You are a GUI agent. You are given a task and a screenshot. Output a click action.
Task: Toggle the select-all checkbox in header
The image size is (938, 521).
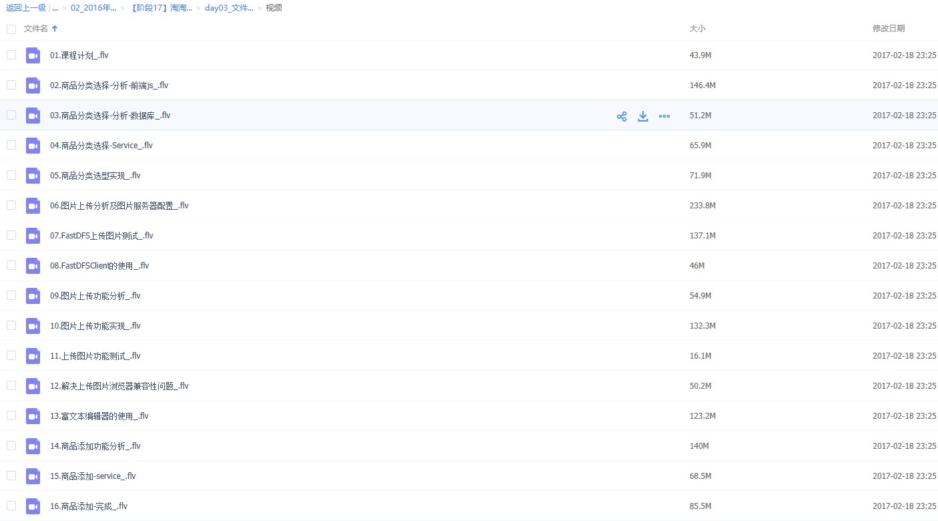tap(11, 29)
